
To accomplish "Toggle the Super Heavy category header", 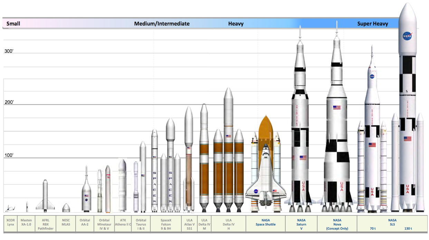I will 373,23.
